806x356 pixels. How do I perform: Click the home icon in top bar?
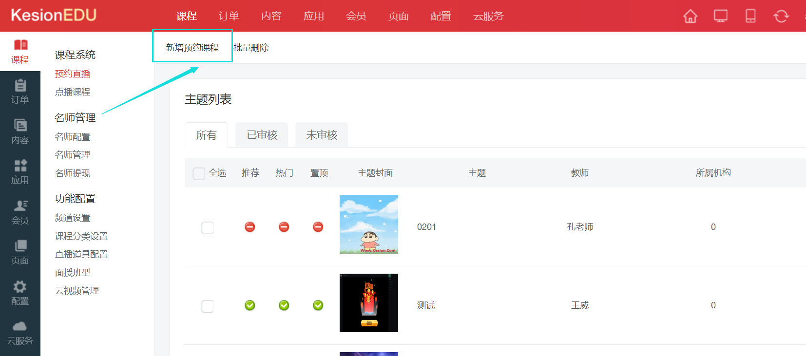click(x=690, y=16)
